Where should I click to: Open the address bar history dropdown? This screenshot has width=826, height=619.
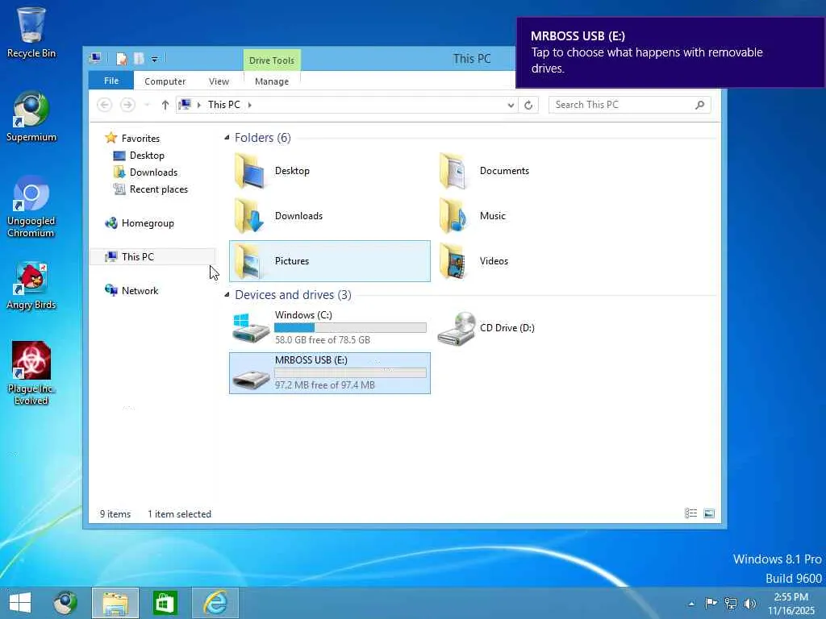coord(511,105)
